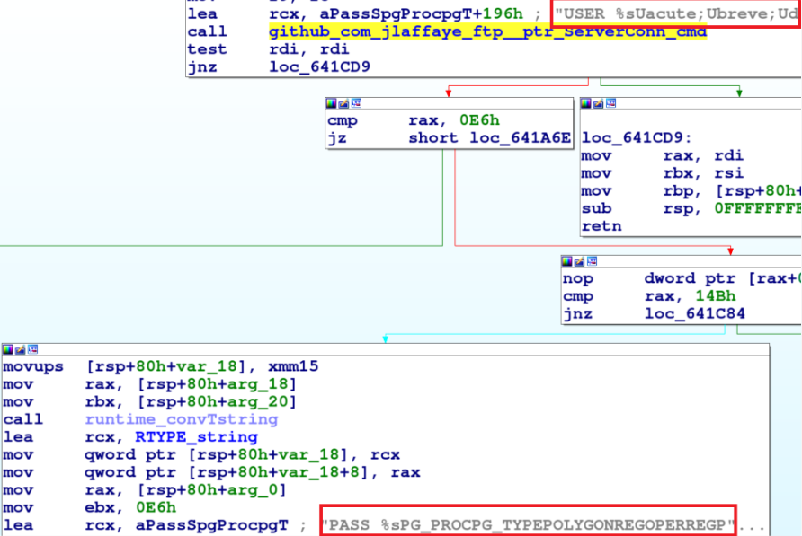
Task: Click the edit-name icon on the 'nop dword ptr' node
Action: click(580, 261)
